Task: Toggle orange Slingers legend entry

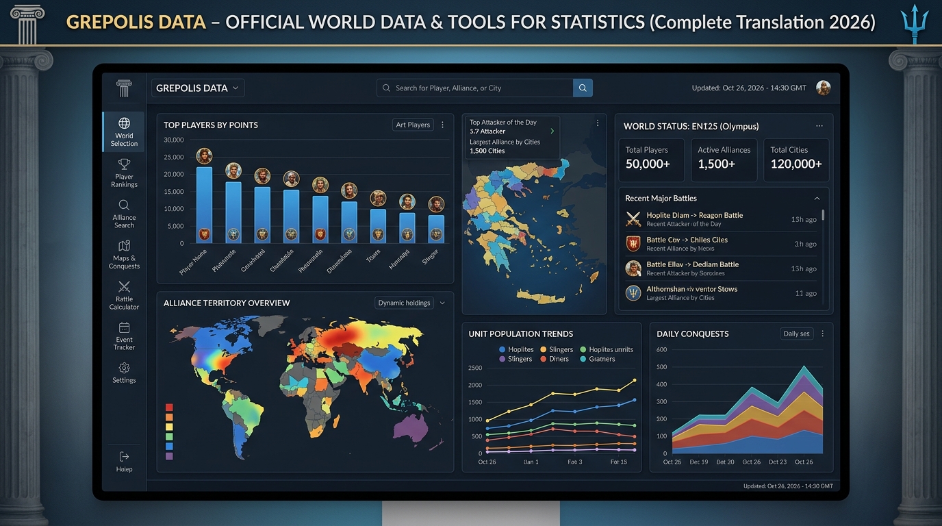Action: pos(557,349)
